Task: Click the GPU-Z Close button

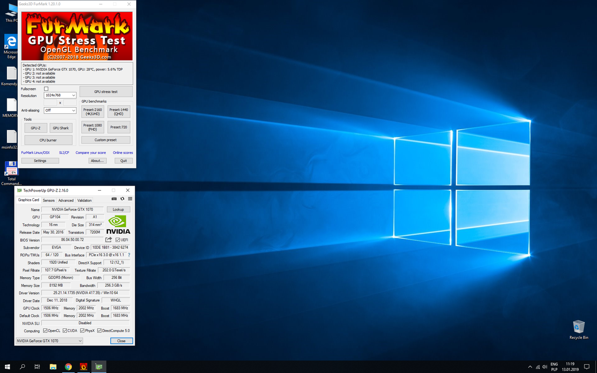Action: [121, 341]
